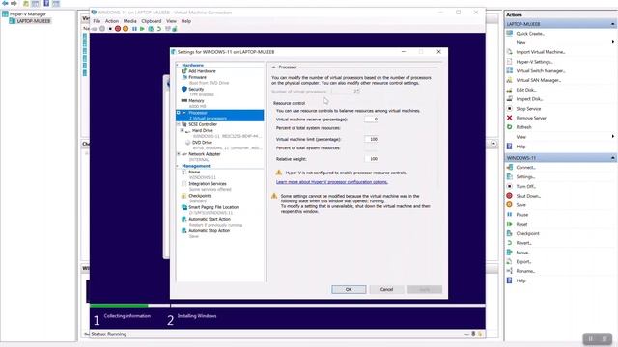618x347 pixels.
Task: Collapse the Hardware section
Action: 178,65
